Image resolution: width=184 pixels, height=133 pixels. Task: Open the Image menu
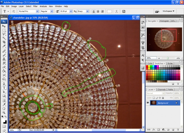point(14,6)
